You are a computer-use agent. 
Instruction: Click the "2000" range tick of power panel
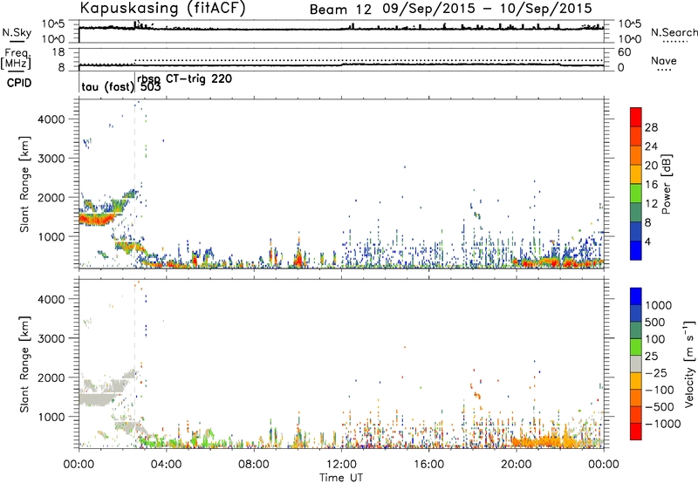pyautogui.click(x=51, y=197)
